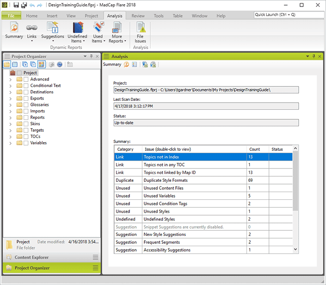The image size is (326, 285).
Task: Click the new folder icon in Project Organizer
Action: click(x=70, y=64)
